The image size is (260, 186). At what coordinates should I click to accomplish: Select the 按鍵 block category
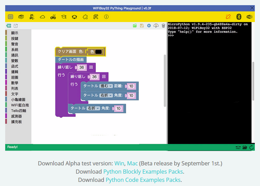point(15,39)
